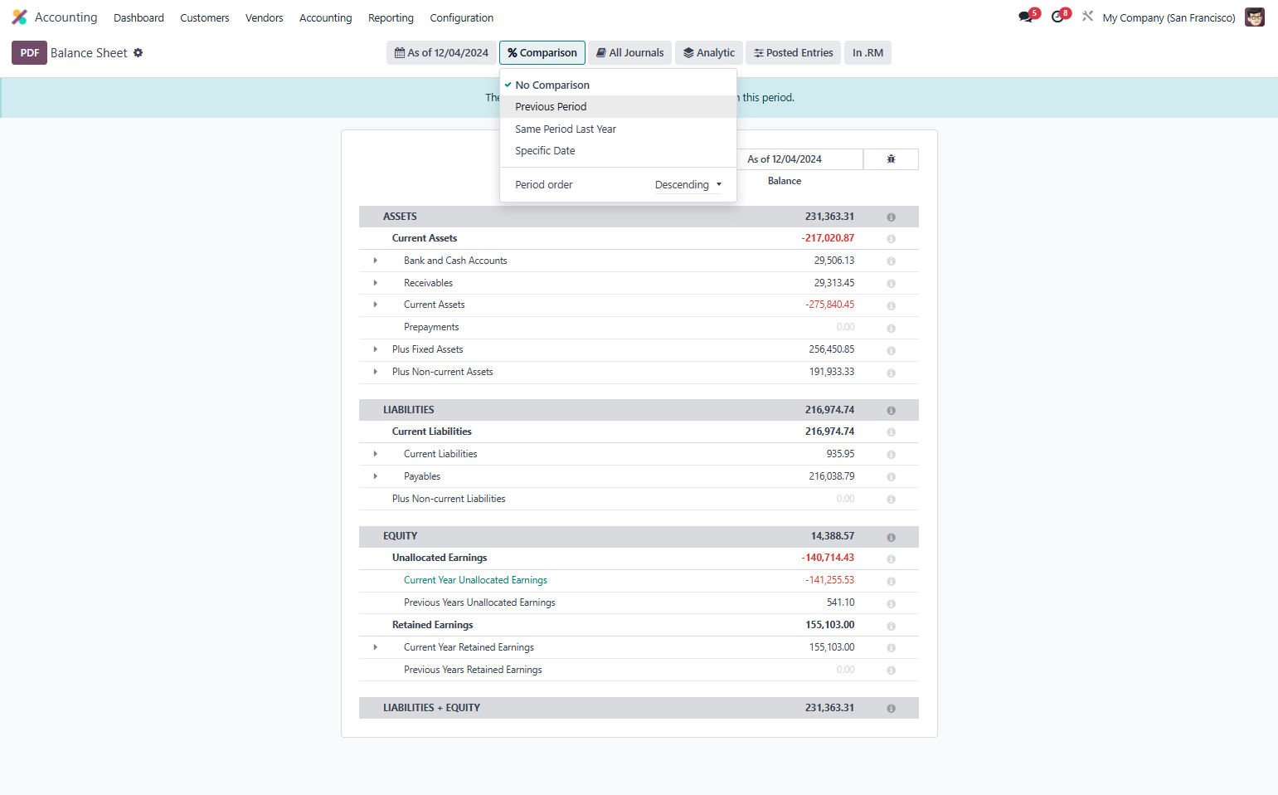
Task: Open the Configuration menu
Action: (461, 17)
